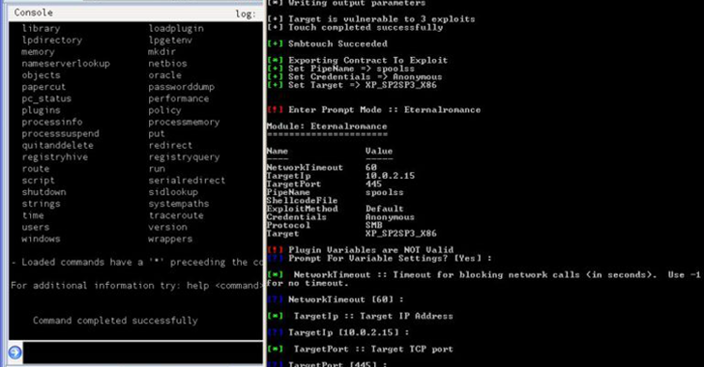Click the 'For additional information try: help' line
The height and width of the screenshot is (367, 704).
click(x=136, y=285)
